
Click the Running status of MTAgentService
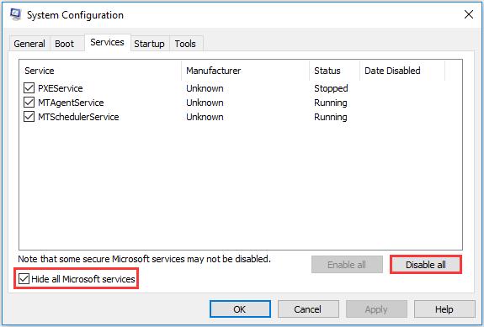331,103
